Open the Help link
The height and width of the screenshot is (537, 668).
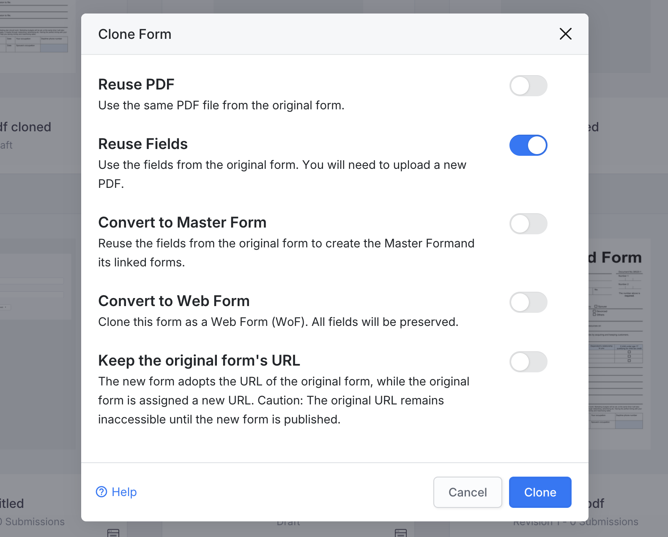point(124,492)
